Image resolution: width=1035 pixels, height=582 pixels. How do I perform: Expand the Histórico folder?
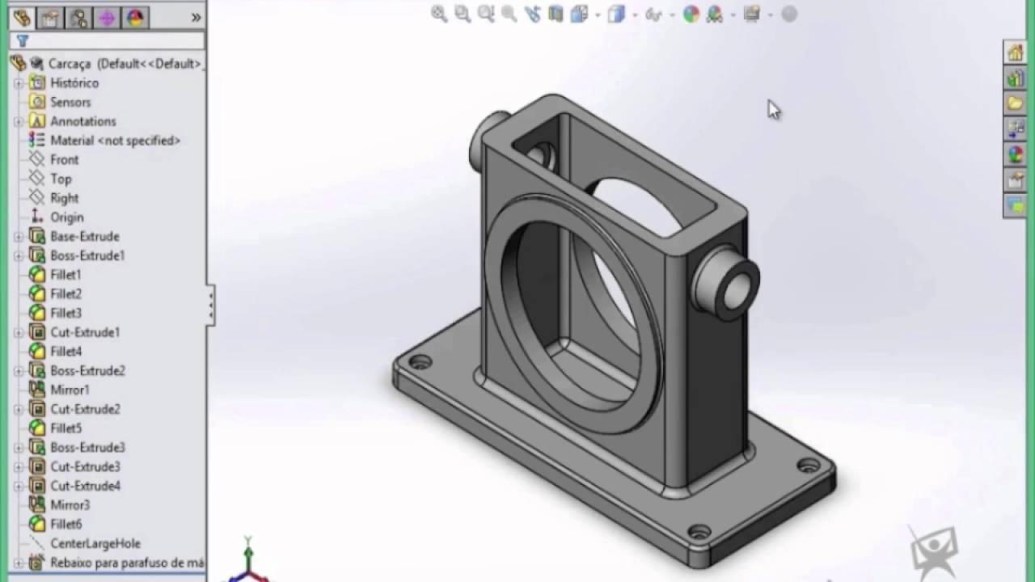click(19, 83)
